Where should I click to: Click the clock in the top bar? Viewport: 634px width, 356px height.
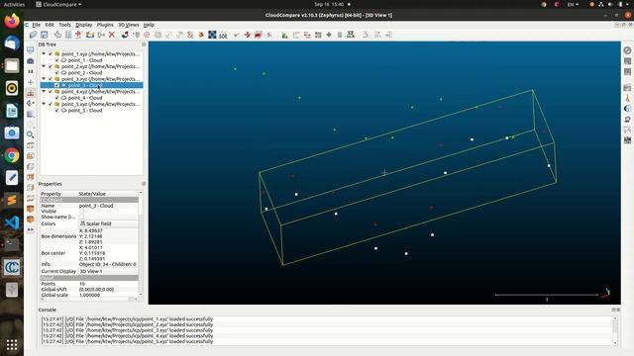(329, 4)
